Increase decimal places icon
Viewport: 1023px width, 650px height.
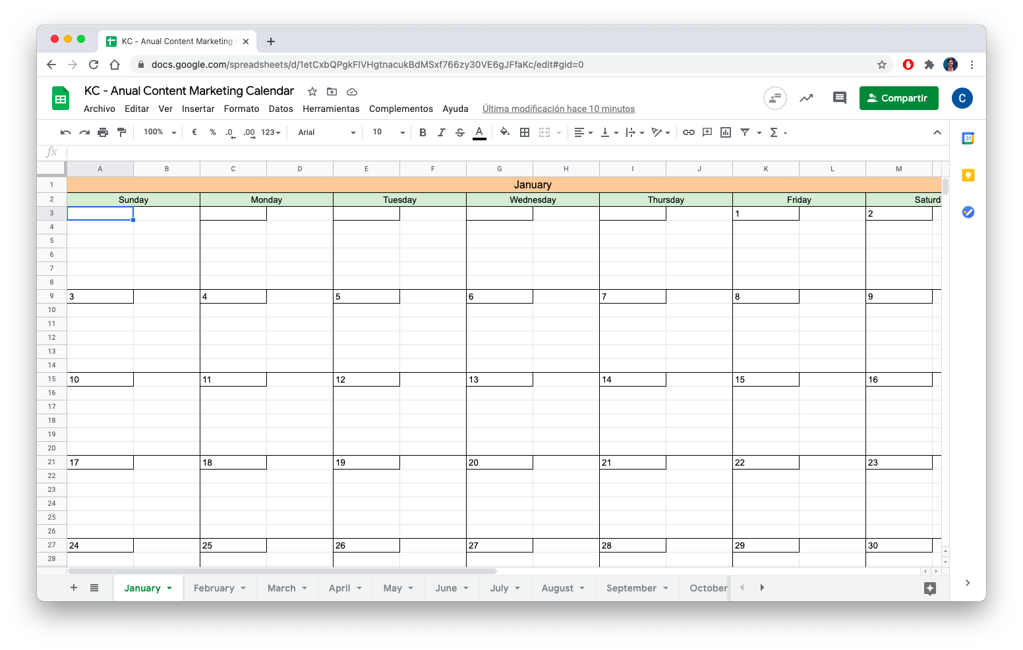point(249,132)
